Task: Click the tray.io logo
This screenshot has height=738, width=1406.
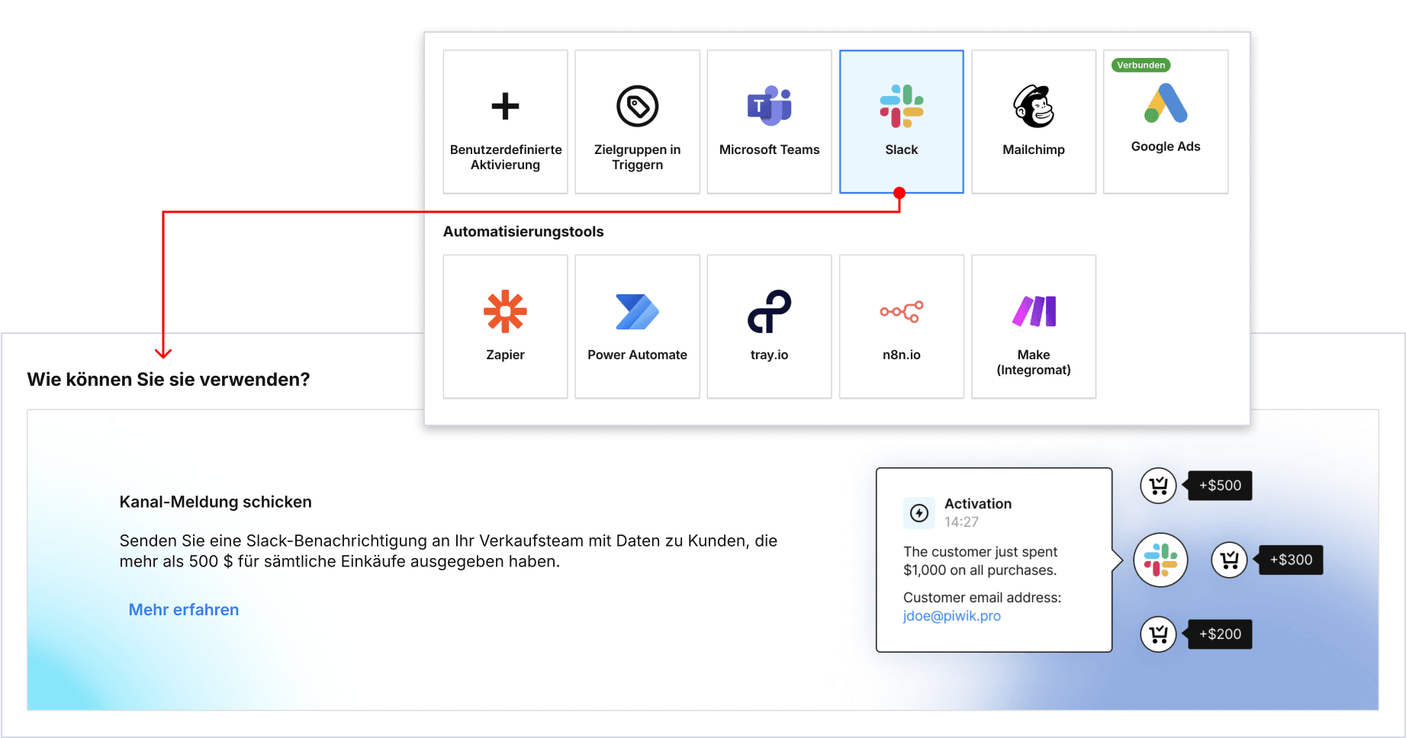Action: click(x=769, y=311)
